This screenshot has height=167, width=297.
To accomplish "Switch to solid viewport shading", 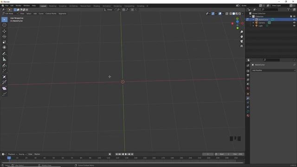I will 234,13.
